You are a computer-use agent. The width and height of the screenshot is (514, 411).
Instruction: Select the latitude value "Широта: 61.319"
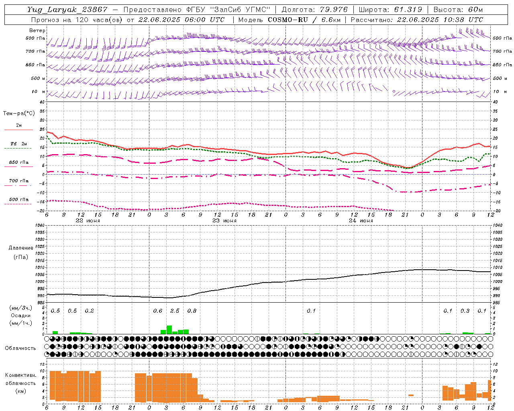(x=390, y=10)
